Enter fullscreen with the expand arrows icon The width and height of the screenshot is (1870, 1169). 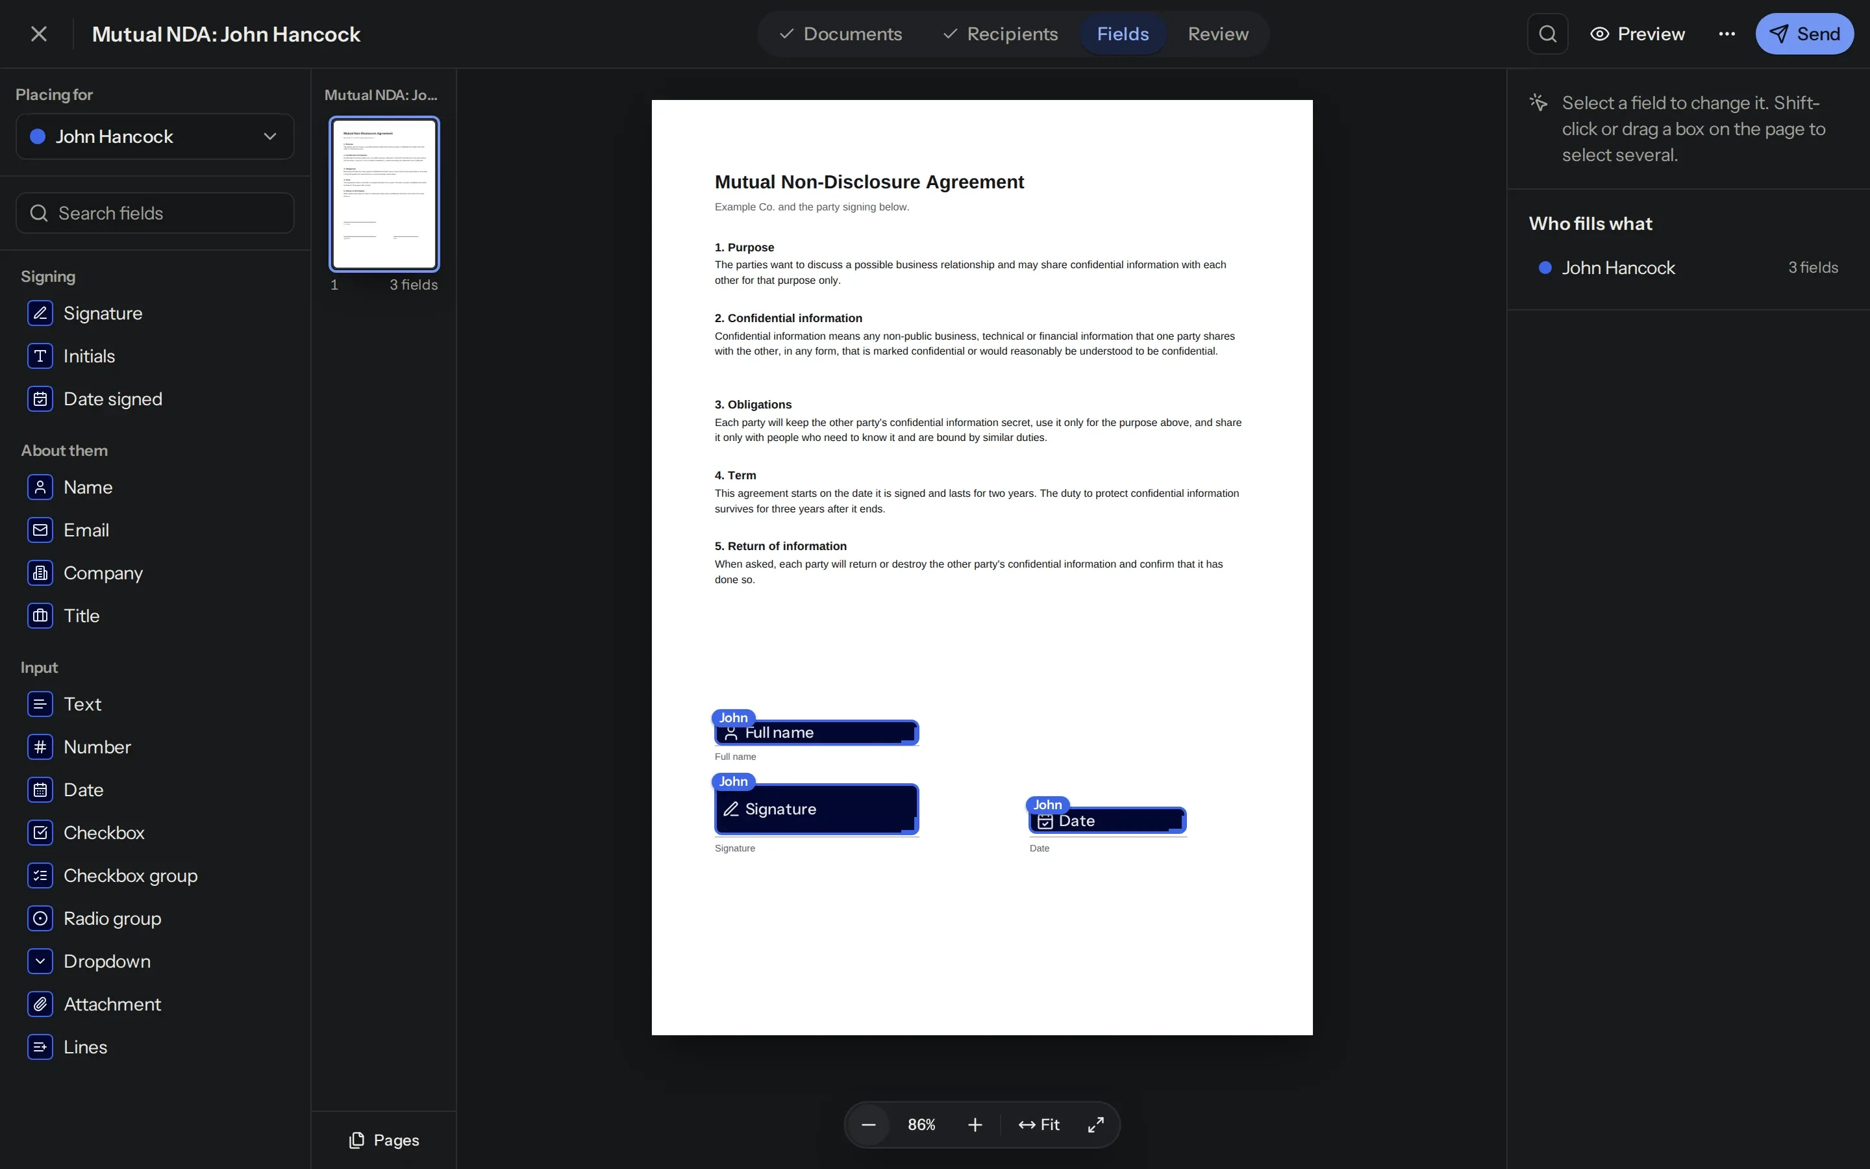[1096, 1125]
